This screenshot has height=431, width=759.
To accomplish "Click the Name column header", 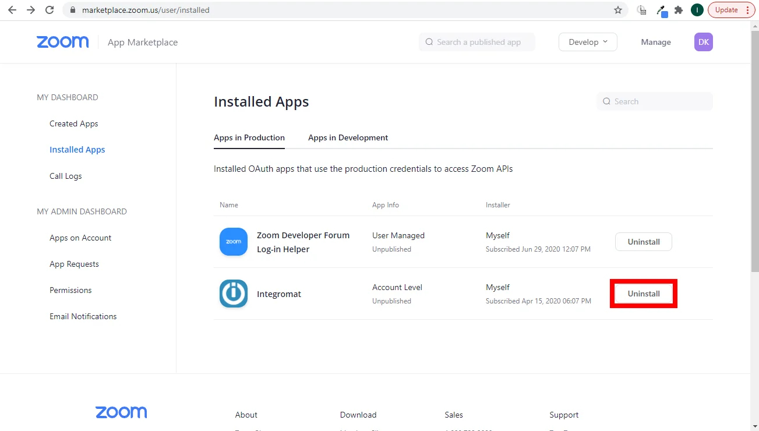I will [x=229, y=205].
